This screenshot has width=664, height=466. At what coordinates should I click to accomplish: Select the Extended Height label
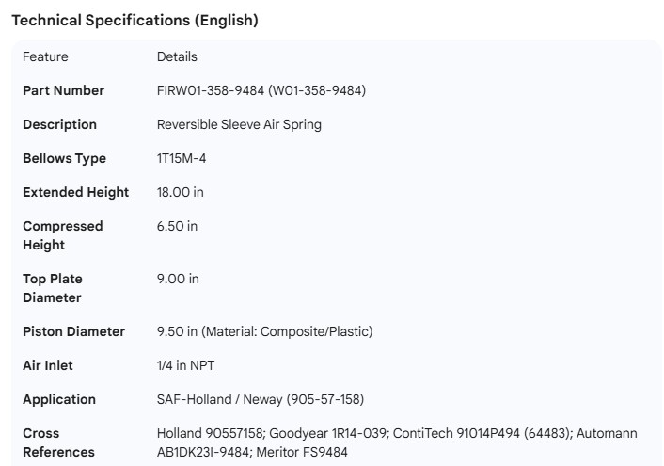pos(75,192)
